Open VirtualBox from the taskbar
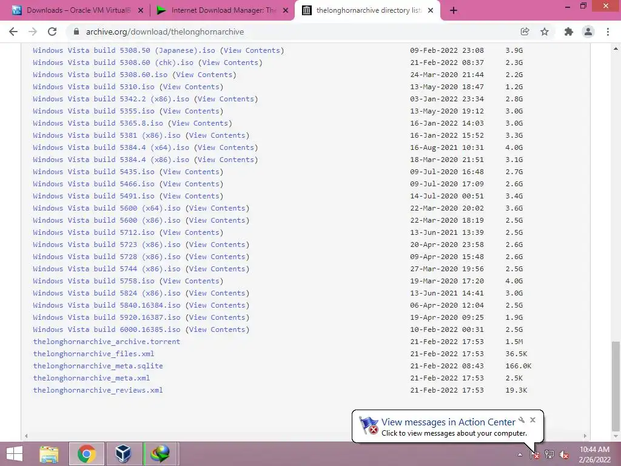The image size is (621, 466). pyautogui.click(x=123, y=454)
